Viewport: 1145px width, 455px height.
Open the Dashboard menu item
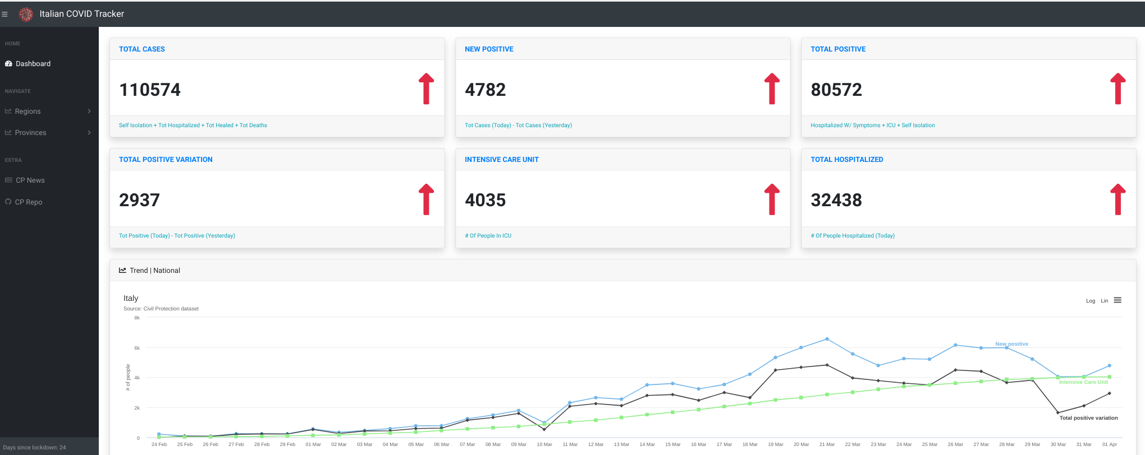[x=49, y=64]
